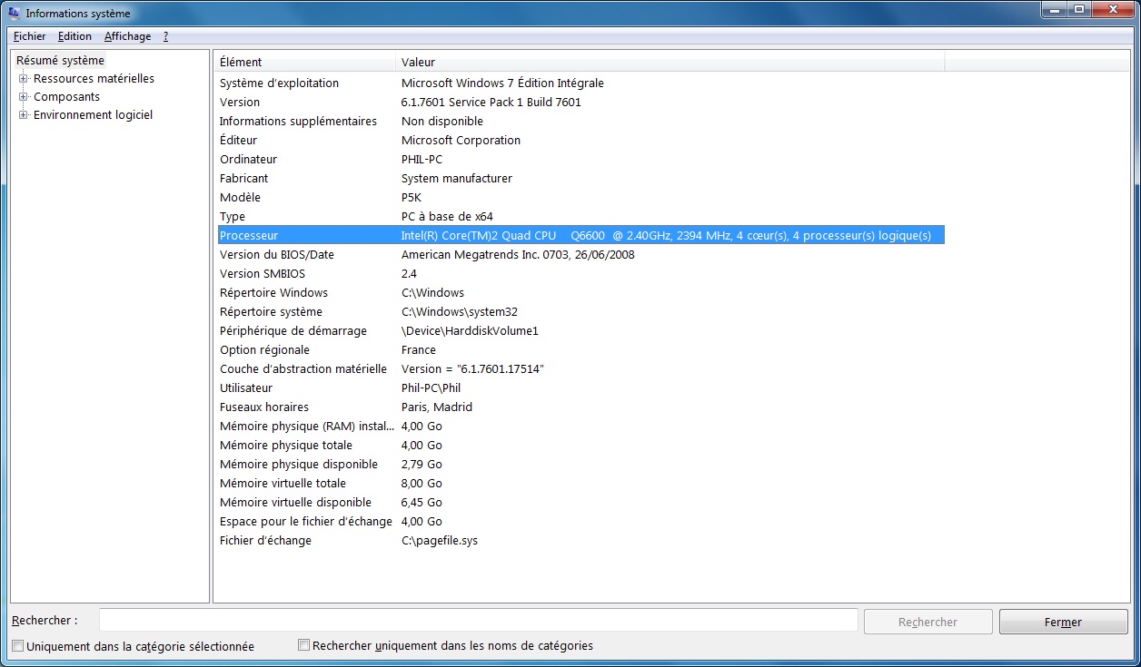Screen dimensions: 1141x667
Task: Select the Fichier d'échange row
Action: 580,540
